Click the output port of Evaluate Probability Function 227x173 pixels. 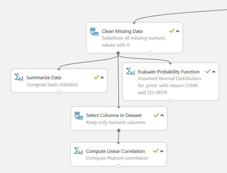point(170,101)
